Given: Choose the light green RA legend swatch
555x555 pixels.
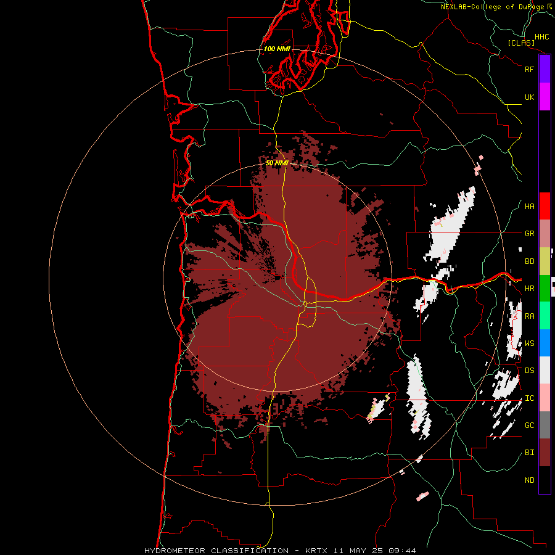Looking at the screenshot, I should pos(545,316).
